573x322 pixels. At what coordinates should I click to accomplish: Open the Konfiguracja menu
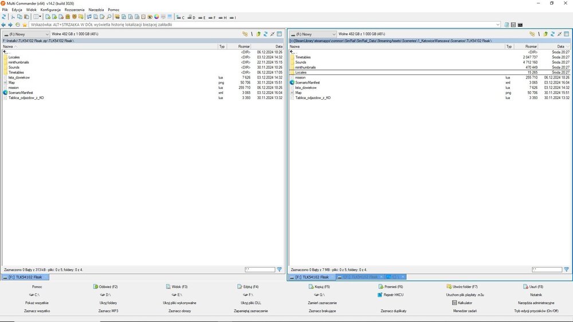(x=50, y=10)
